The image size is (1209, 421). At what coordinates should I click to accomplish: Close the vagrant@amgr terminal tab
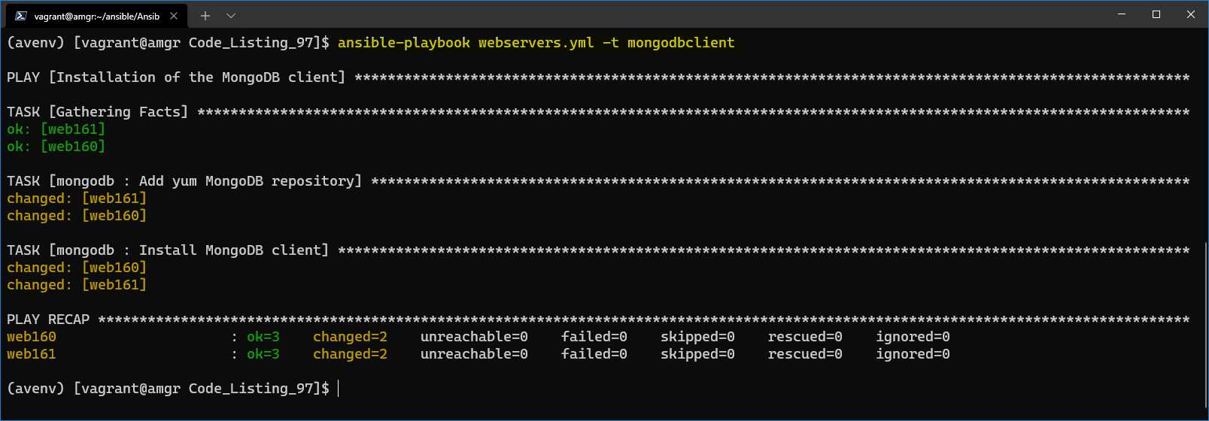click(x=174, y=16)
